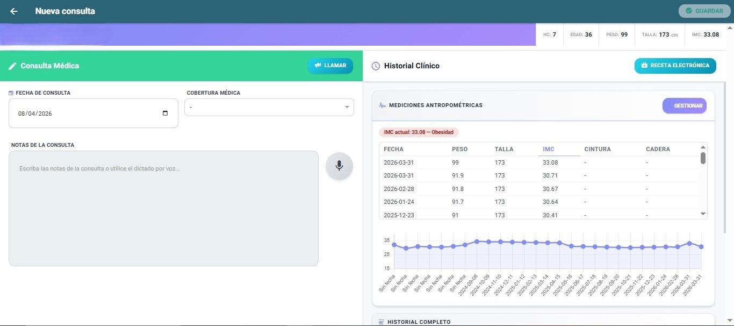Focus the Notas de la Consulta text area

pos(163,208)
